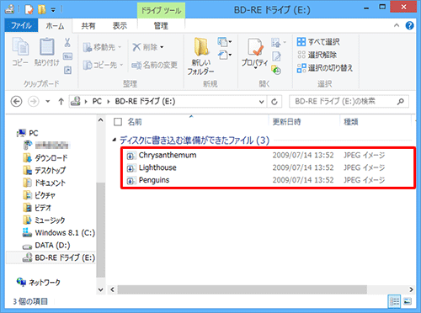Click the quick access Properties icon

point(29,10)
